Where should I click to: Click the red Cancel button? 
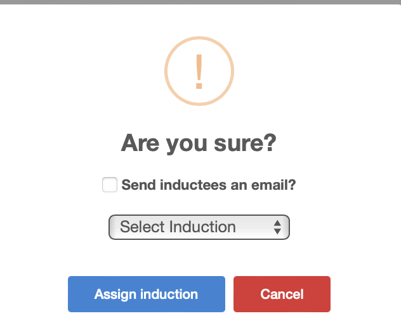pyautogui.click(x=282, y=294)
